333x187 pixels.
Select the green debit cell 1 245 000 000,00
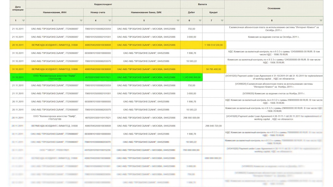pyautogui.click(x=191, y=77)
